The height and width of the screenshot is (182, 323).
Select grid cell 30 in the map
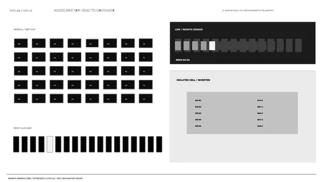point(74,43)
